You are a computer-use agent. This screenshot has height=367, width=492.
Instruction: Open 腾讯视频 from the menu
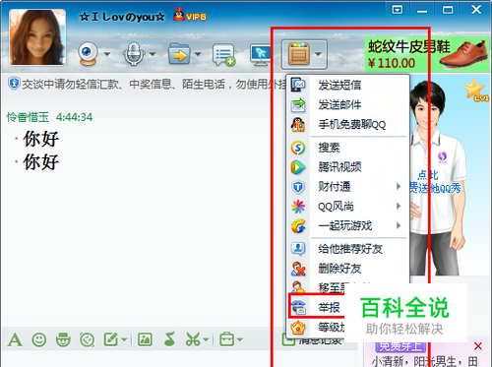348,167
